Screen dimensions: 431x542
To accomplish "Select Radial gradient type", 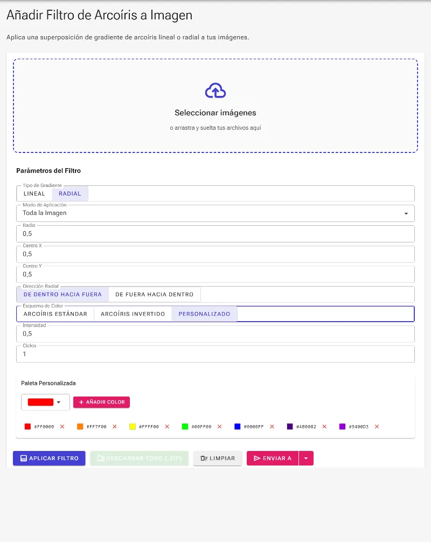I will (x=70, y=193).
